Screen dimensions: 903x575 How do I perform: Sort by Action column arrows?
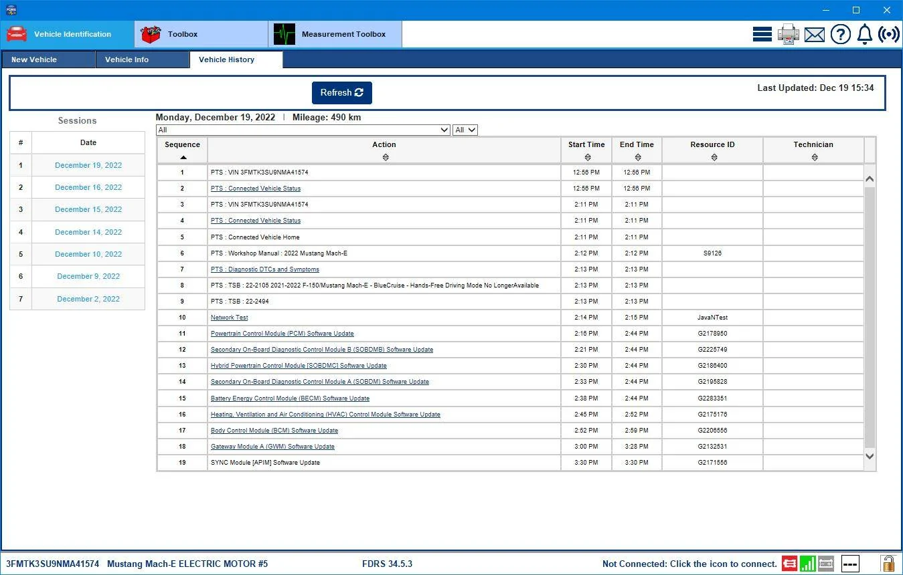tap(385, 157)
